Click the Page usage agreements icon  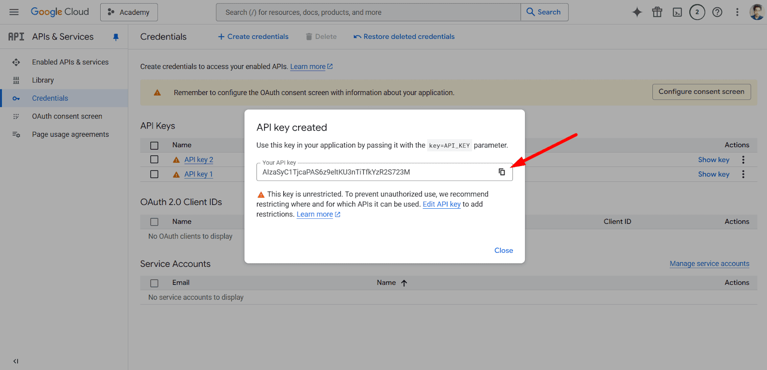[x=16, y=134]
